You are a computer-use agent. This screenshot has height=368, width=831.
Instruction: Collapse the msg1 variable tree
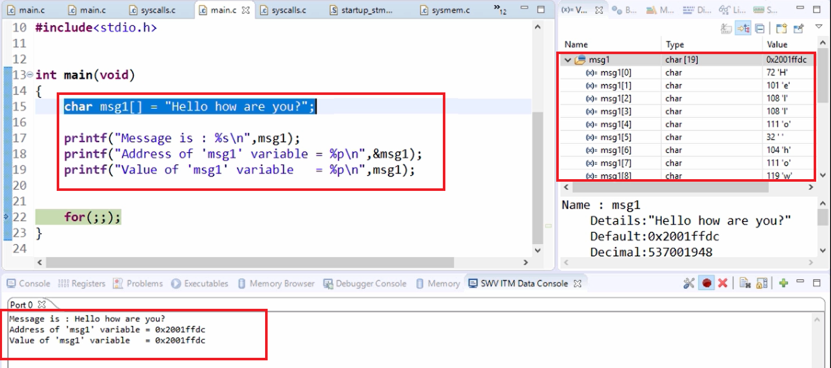(x=567, y=60)
